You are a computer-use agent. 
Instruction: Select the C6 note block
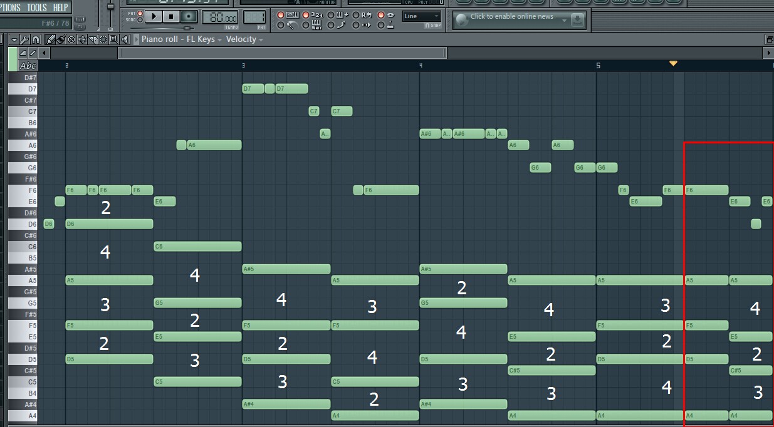click(197, 247)
